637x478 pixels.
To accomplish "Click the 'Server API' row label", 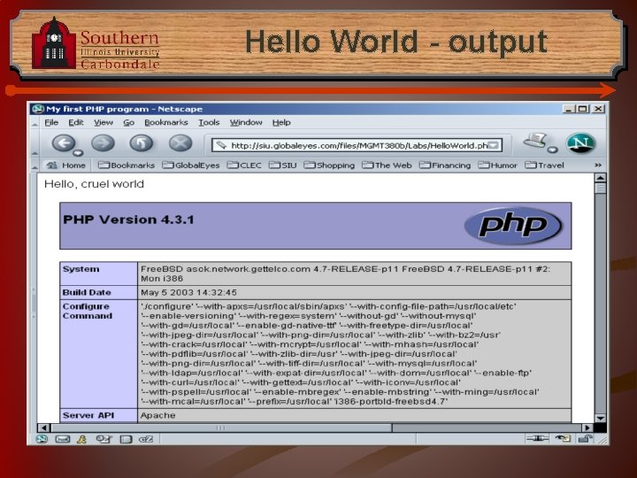I will coord(88,415).
